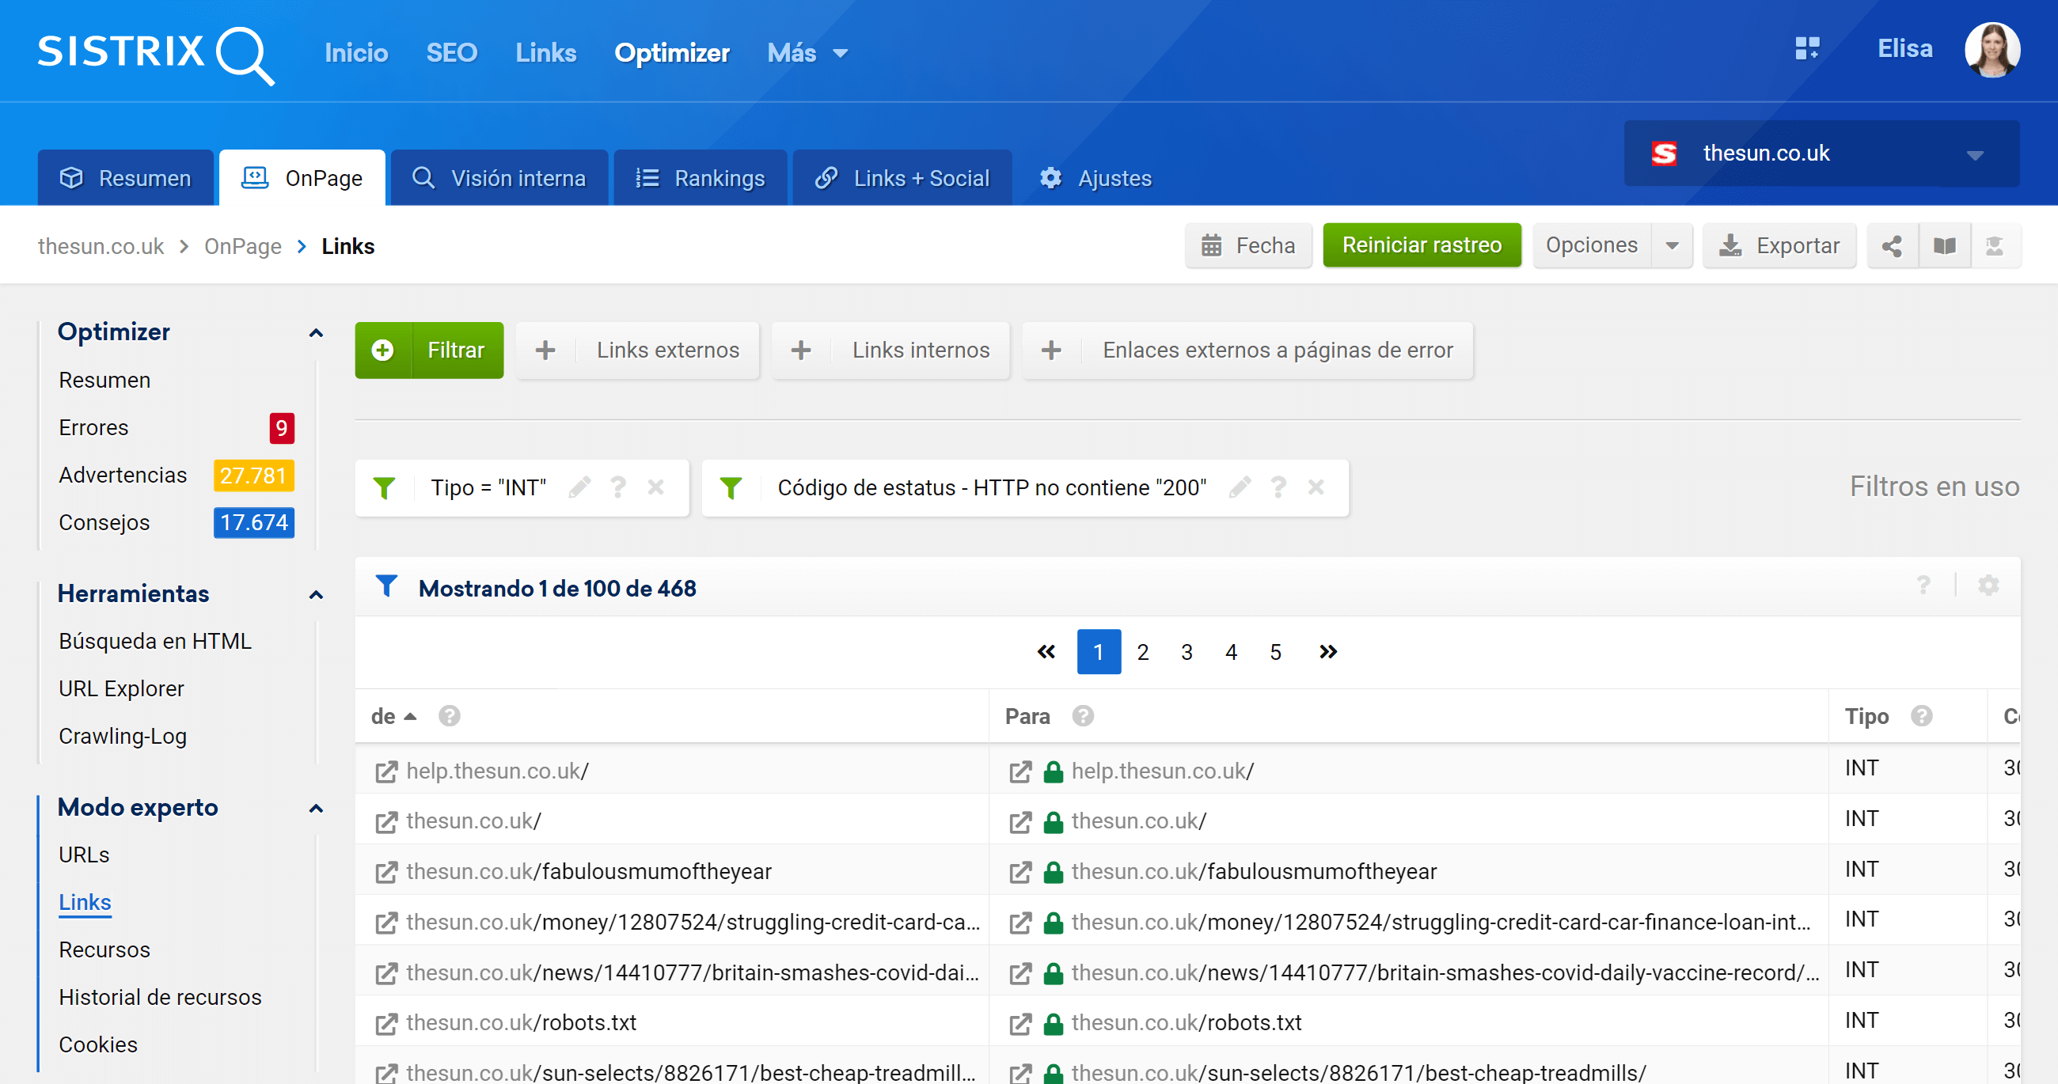
Task: Click the Reiniciar rastreo button
Action: (1422, 245)
